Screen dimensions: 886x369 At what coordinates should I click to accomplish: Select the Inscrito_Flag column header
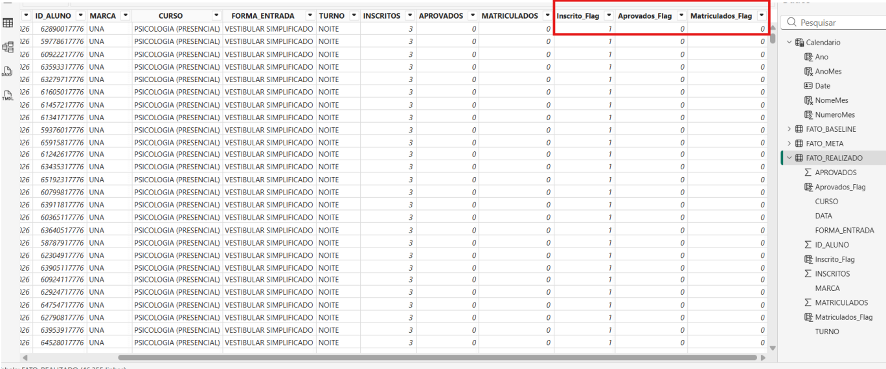pos(578,16)
